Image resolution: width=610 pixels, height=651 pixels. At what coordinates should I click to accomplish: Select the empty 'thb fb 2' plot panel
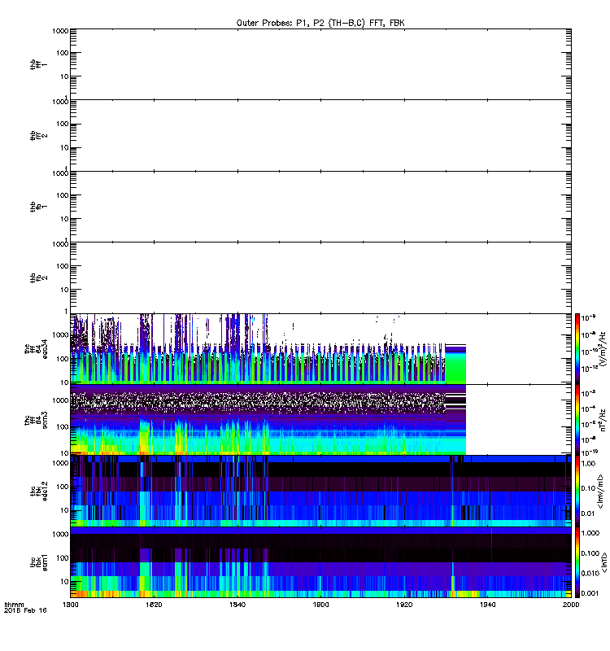pyautogui.click(x=320, y=277)
